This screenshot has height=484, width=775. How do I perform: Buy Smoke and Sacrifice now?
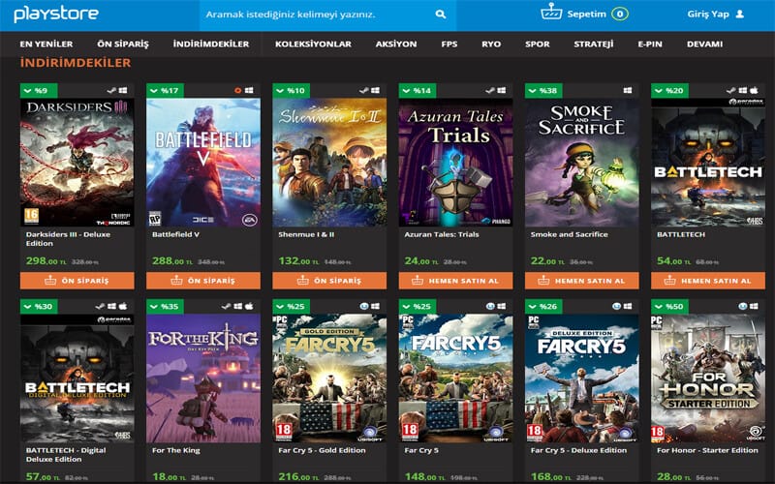582,281
